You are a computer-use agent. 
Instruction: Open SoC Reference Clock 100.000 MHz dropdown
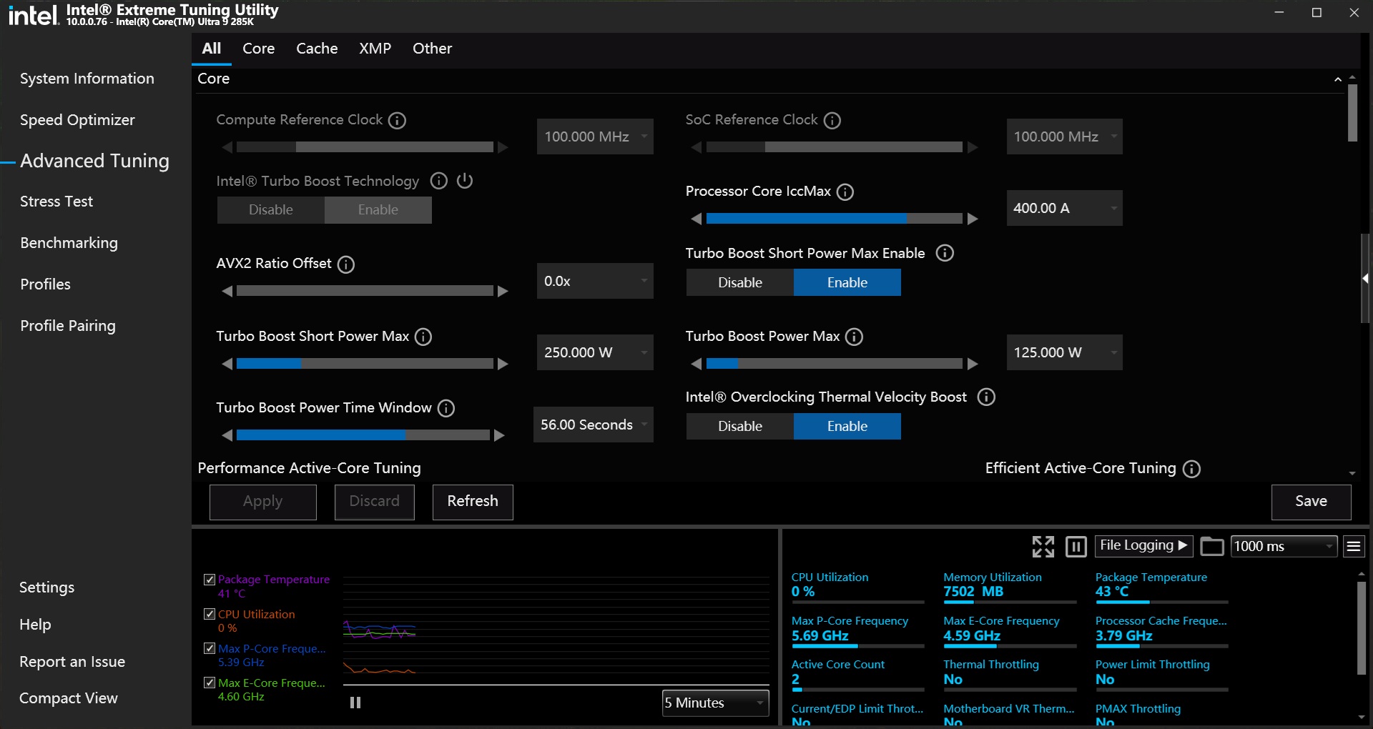(1065, 137)
